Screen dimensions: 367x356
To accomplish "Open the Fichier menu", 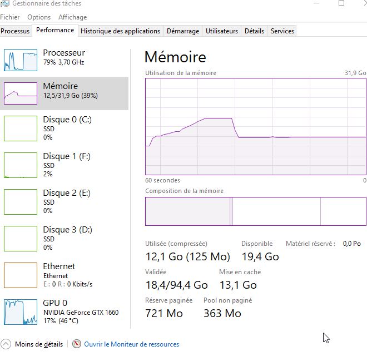I will click(x=10, y=17).
